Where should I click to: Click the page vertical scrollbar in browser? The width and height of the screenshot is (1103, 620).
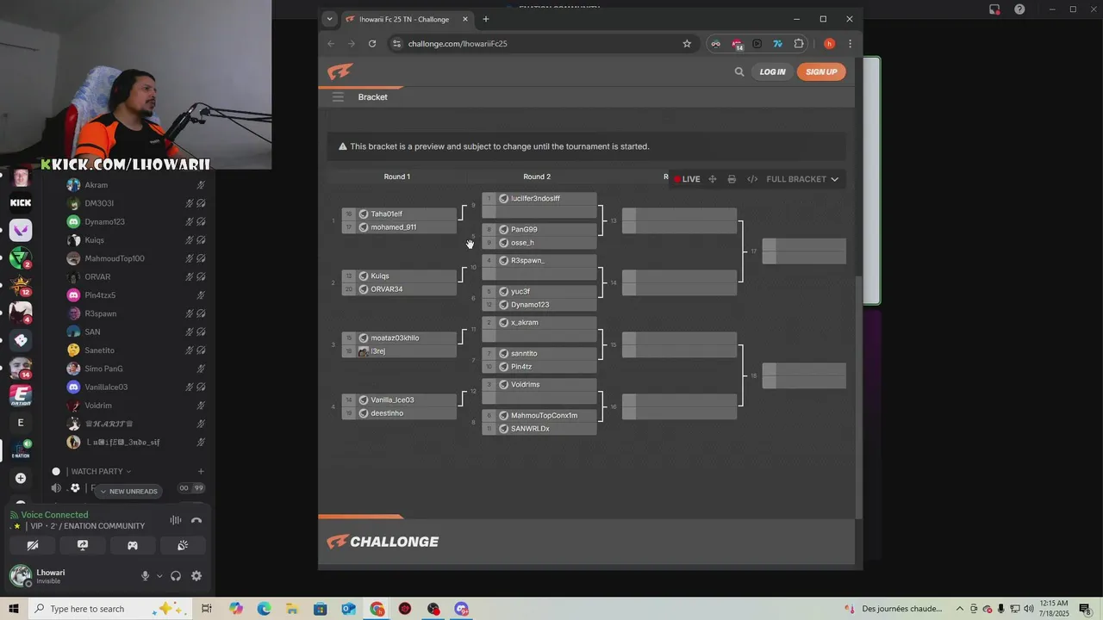click(x=858, y=396)
